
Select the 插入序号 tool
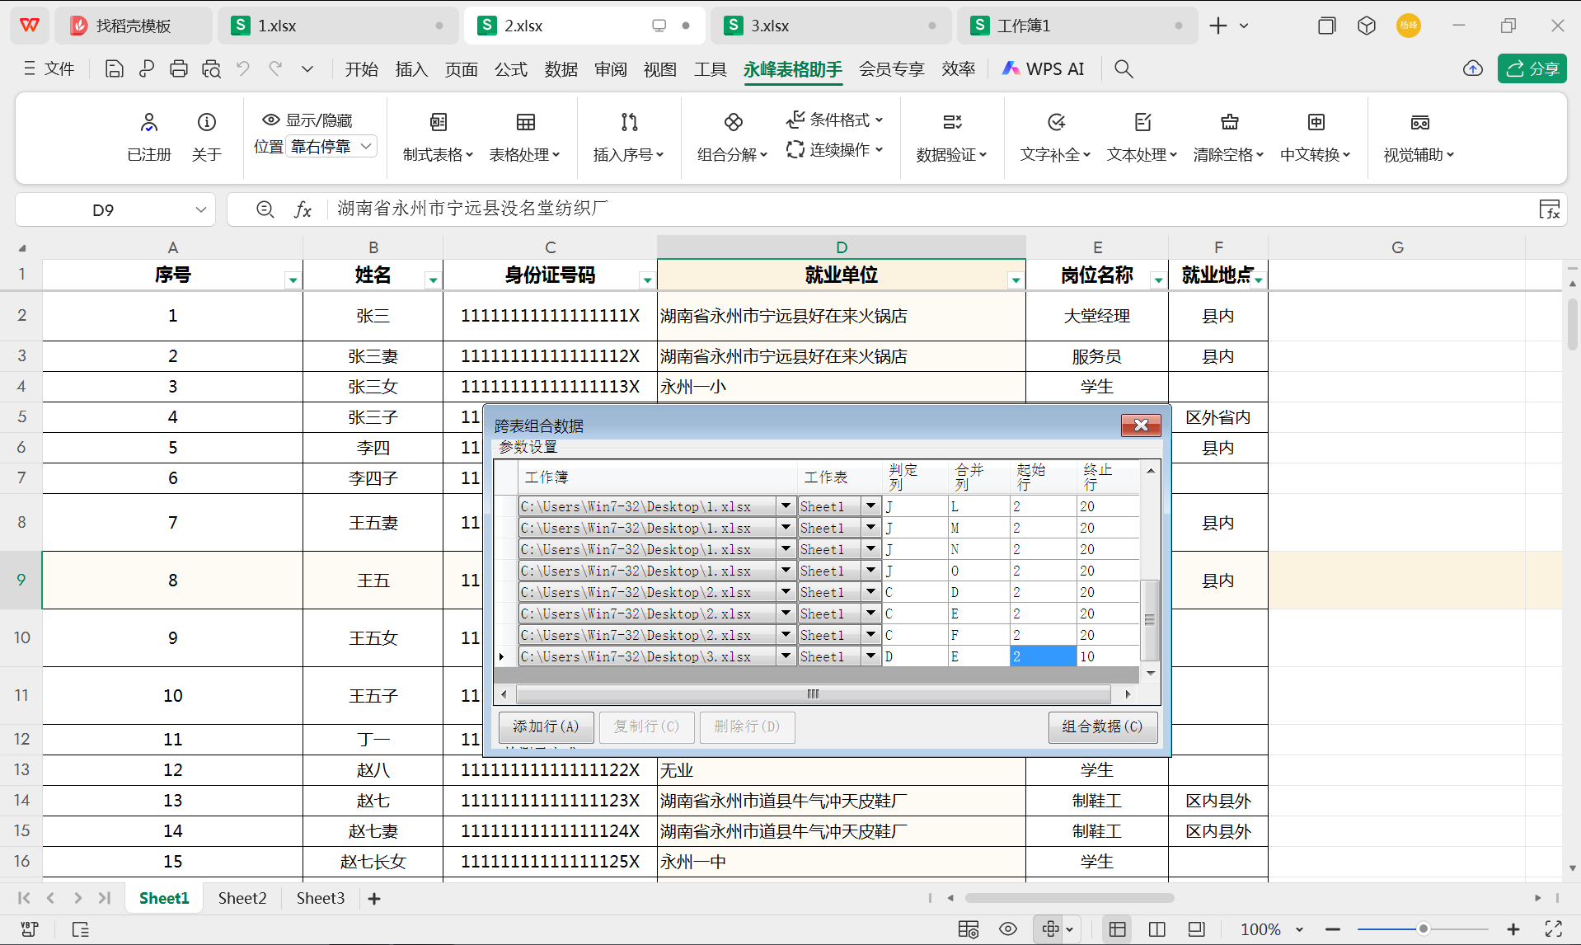(628, 136)
